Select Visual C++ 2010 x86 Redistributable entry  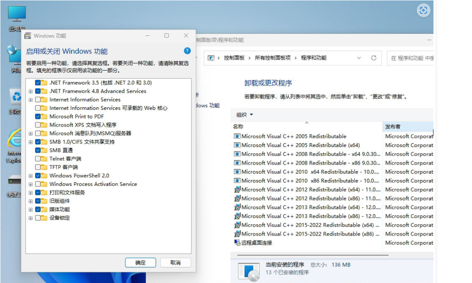point(306,181)
